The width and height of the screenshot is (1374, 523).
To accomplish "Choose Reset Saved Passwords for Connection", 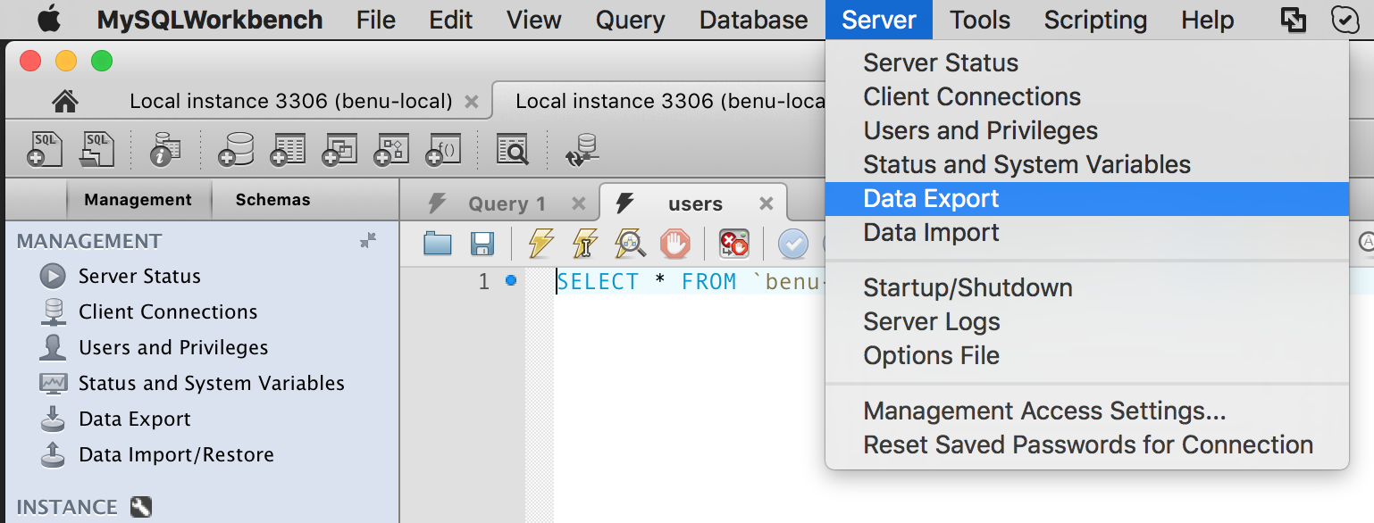I will [1086, 444].
